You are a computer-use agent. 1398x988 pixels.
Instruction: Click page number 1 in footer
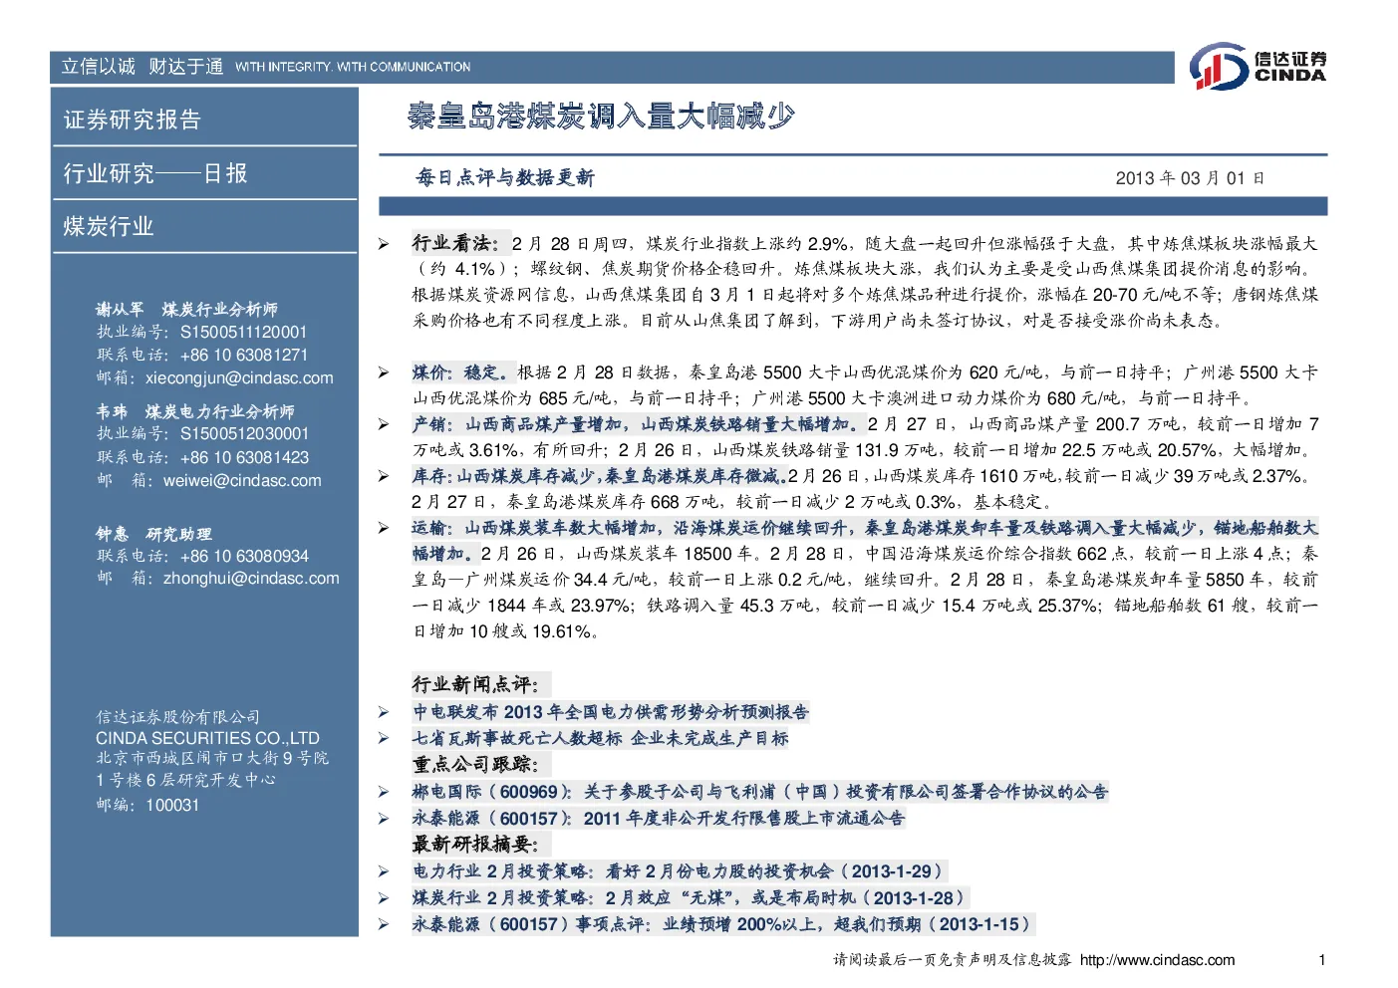coord(1321,960)
